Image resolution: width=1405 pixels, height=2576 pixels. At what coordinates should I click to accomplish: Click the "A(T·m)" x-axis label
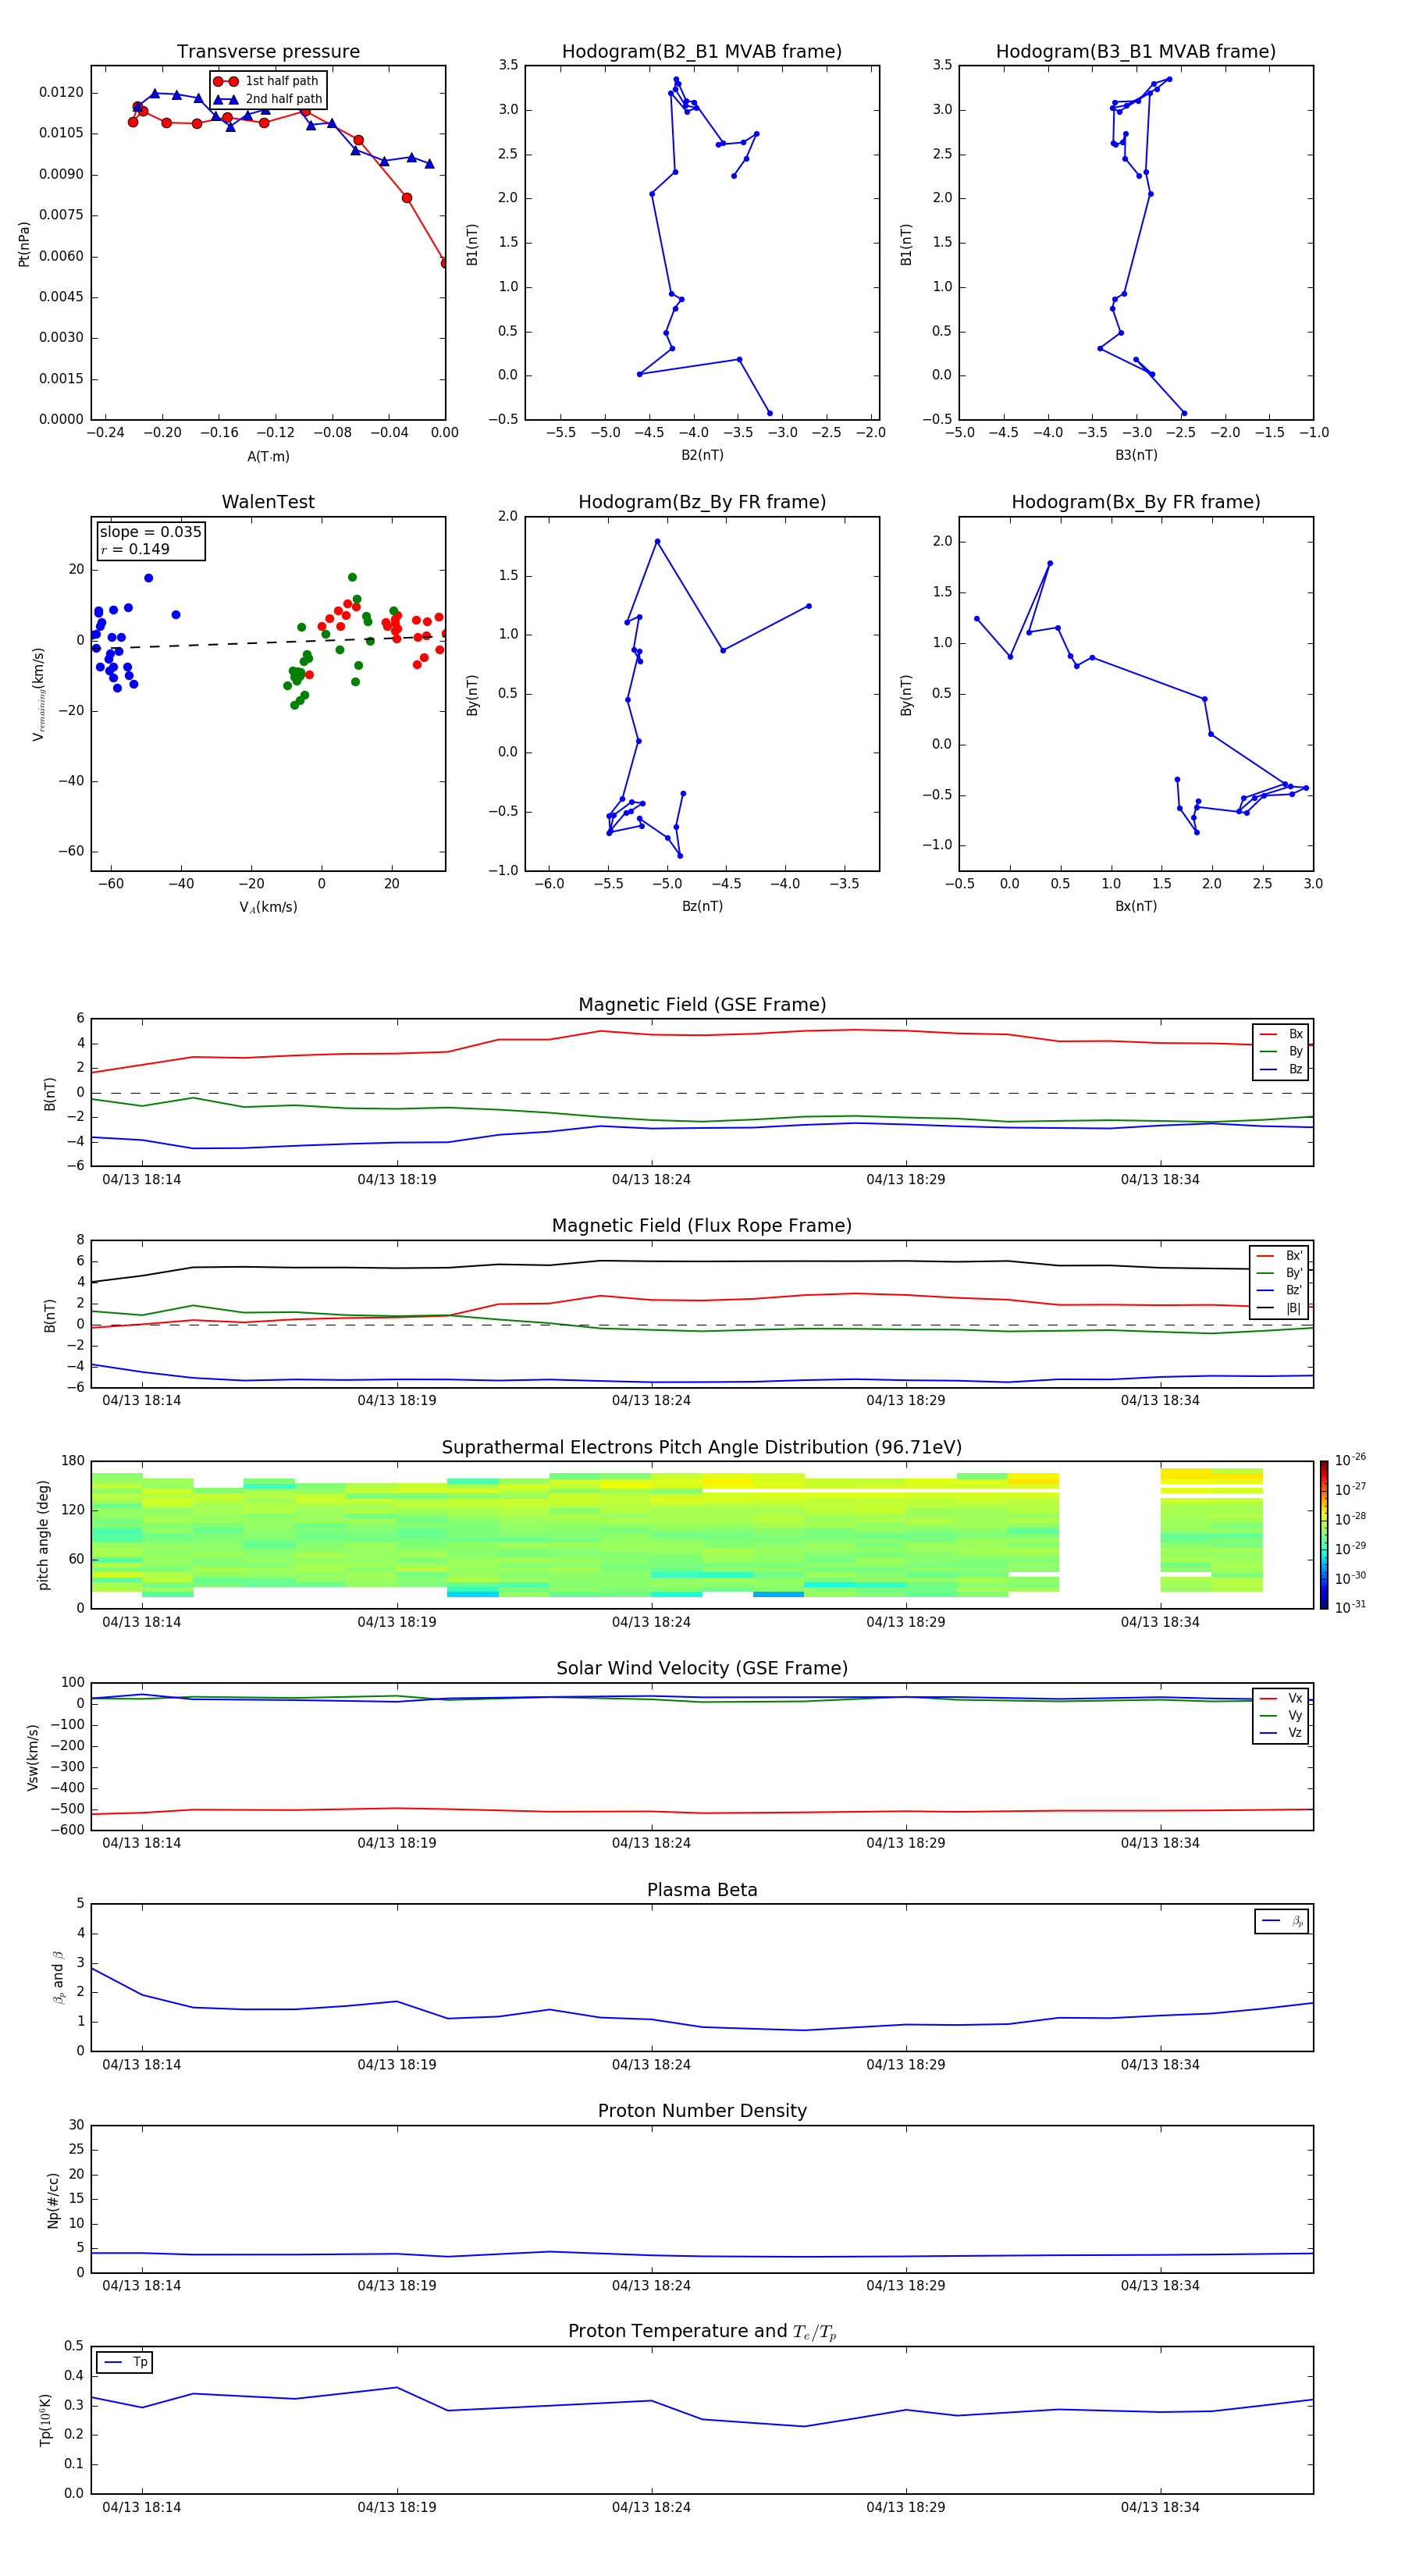tap(268, 457)
